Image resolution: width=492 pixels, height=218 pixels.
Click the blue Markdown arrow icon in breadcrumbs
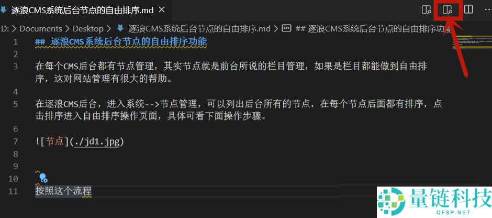tap(120, 28)
